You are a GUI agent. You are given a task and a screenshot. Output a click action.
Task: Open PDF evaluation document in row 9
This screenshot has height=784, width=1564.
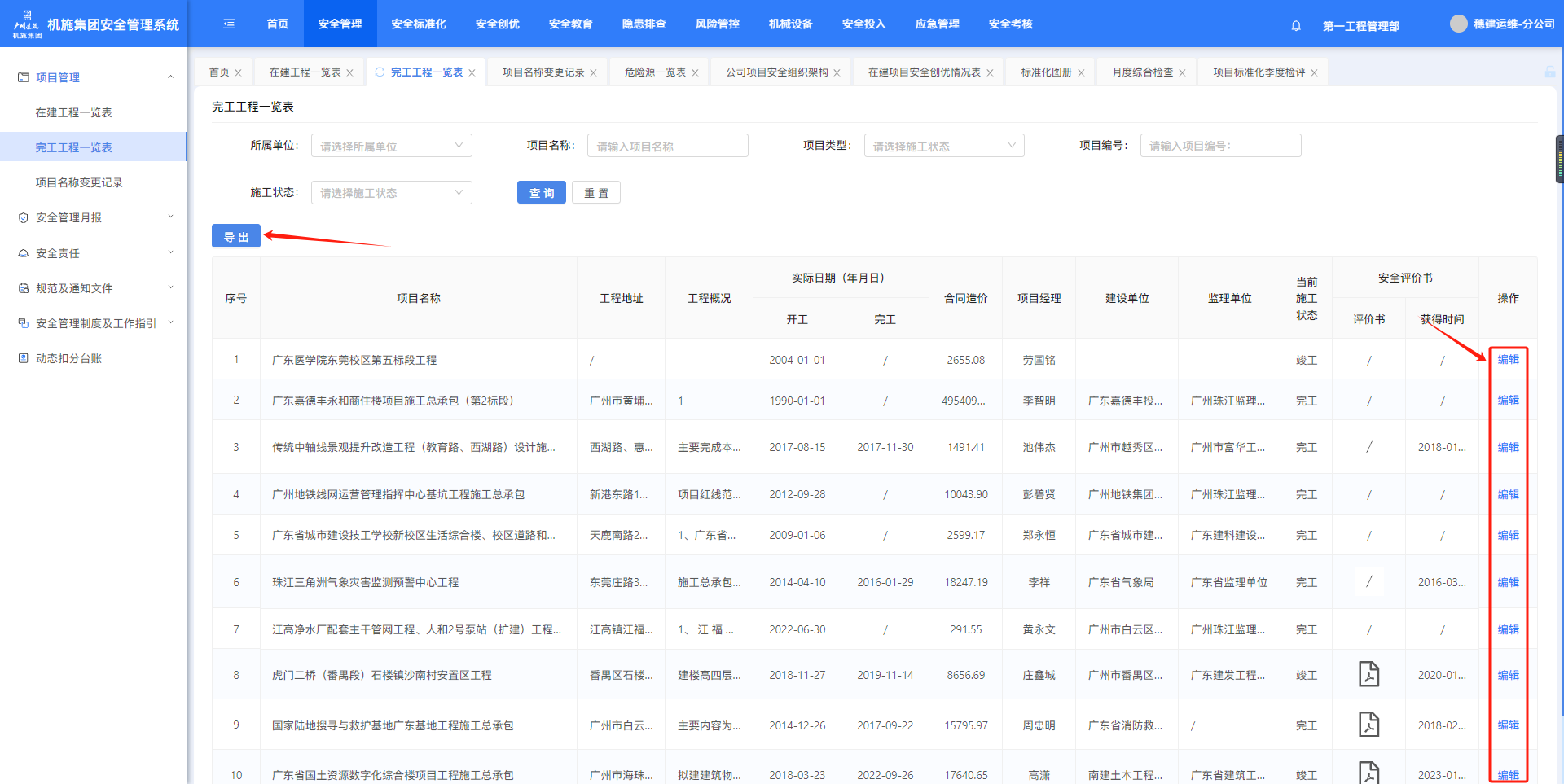pyautogui.click(x=1368, y=725)
